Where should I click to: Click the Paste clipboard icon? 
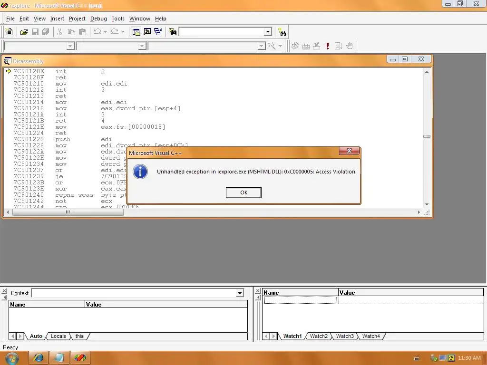(x=82, y=32)
